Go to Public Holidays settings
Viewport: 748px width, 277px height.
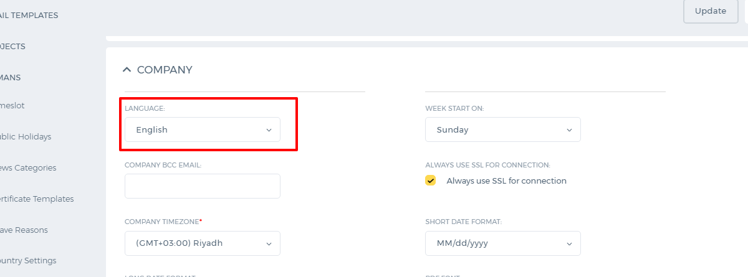tap(26, 136)
